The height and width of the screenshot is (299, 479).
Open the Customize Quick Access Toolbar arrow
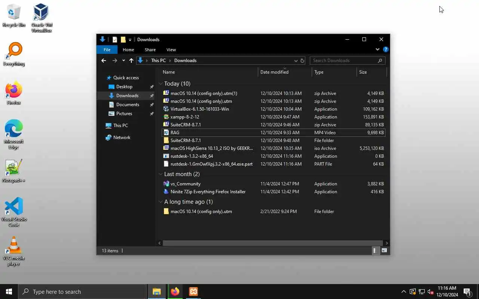pos(130,40)
